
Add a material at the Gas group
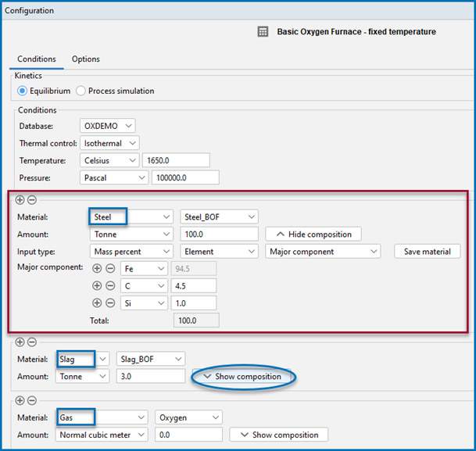[20, 400]
